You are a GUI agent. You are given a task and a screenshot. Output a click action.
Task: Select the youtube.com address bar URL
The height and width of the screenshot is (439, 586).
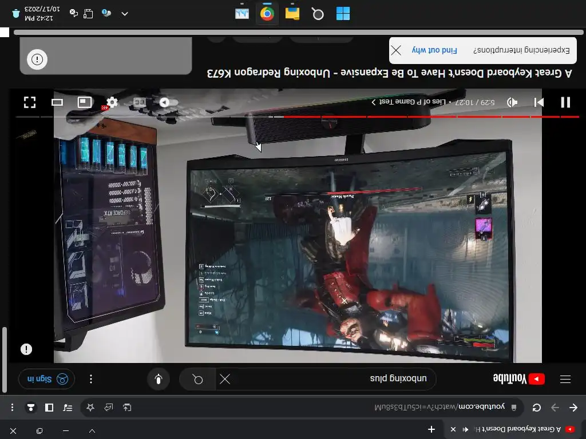pos(439,406)
